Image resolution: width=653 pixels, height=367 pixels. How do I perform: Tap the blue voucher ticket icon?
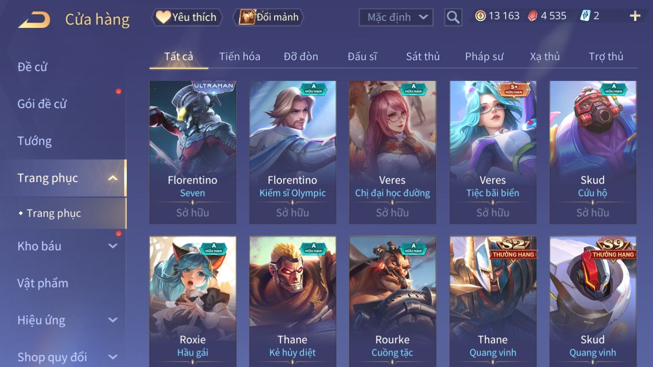[585, 16]
